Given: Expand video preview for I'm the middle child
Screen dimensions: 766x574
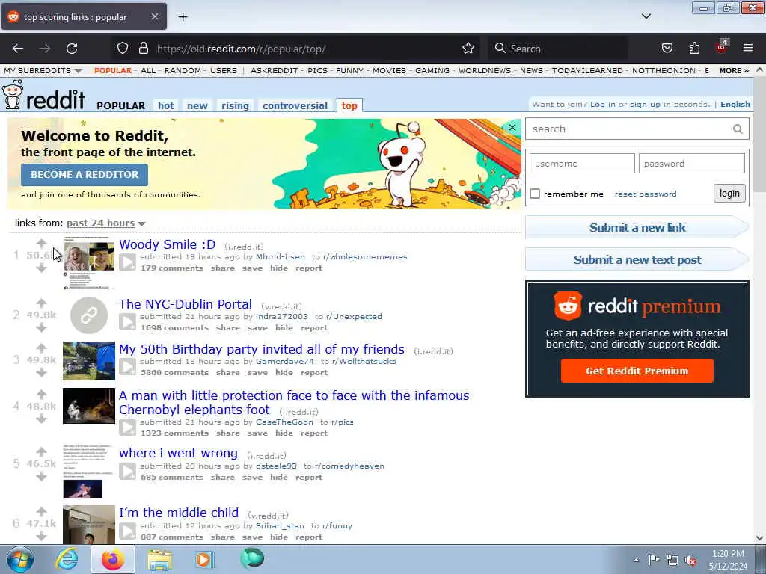Looking at the screenshot, I should [127, 531].
